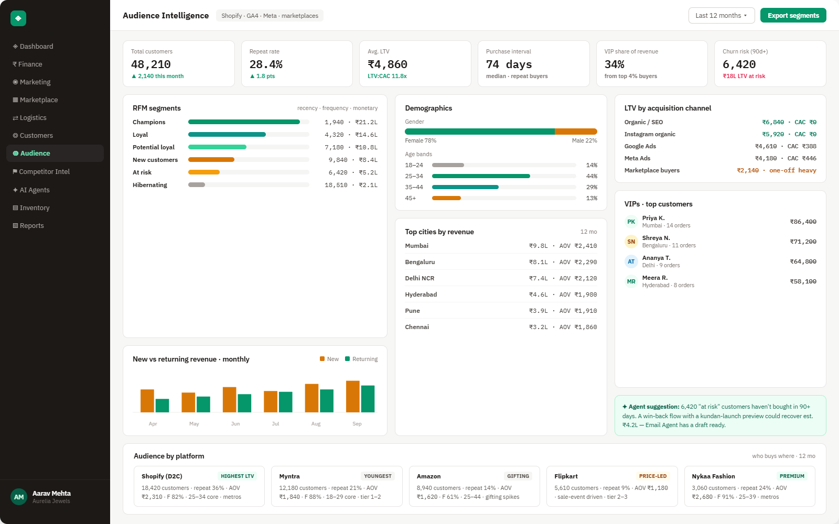This screenshot has width=839, height=524.
Task: Click the AT avatar for Ananya T.
Action: tap(631, 261)
